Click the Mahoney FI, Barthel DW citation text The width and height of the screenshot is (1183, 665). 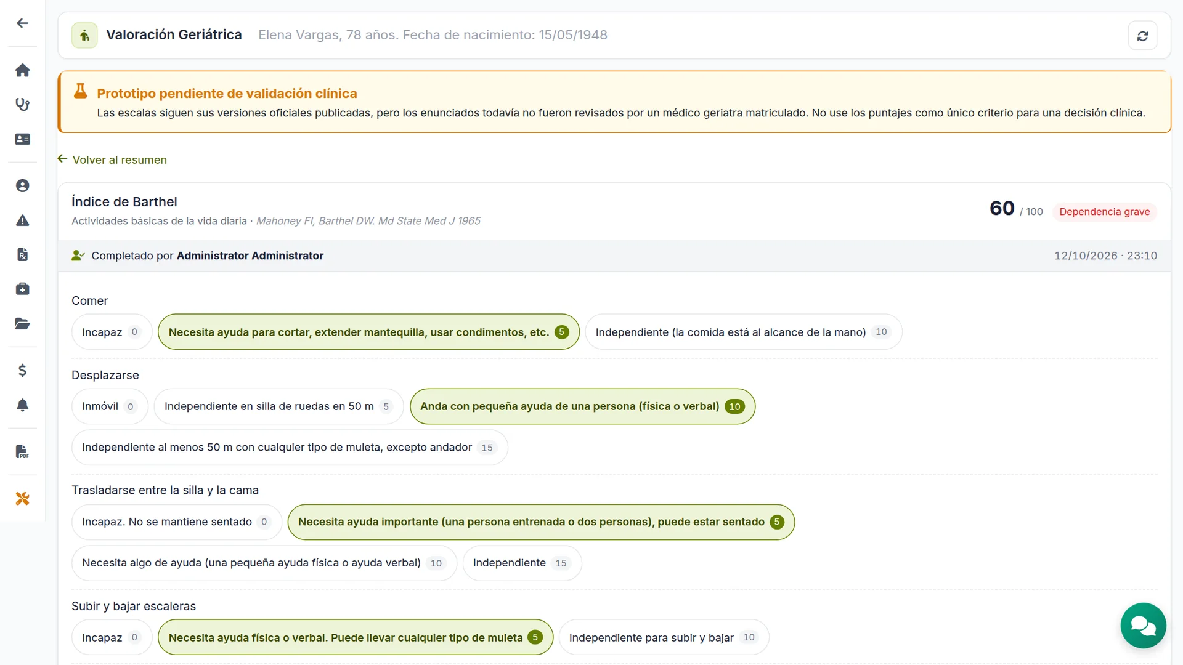(x=368, y=221)
